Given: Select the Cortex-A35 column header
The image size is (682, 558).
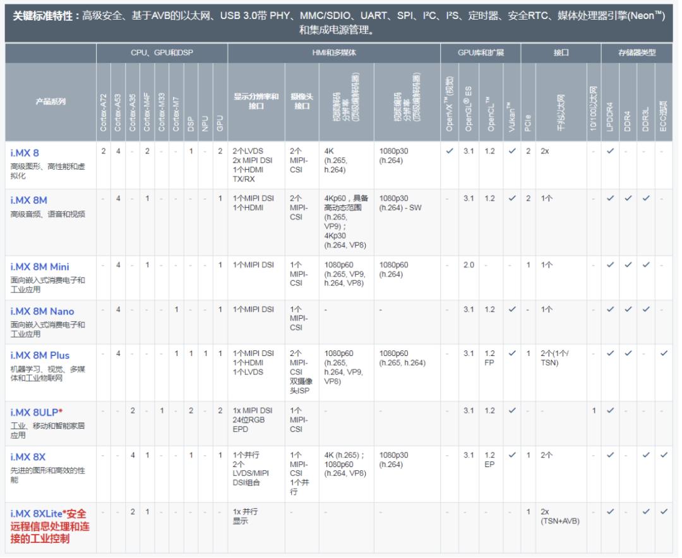Looking at the screenshot, I should (133, 102).
